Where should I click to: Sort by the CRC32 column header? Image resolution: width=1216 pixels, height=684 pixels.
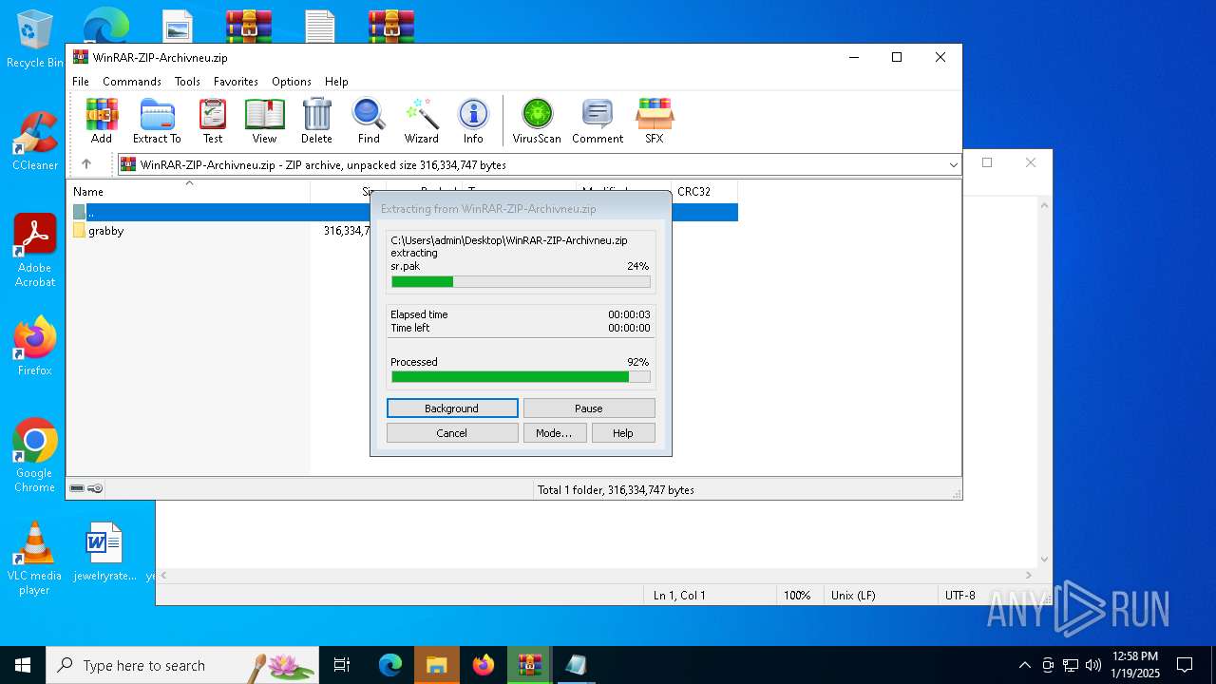pos(704,192)
